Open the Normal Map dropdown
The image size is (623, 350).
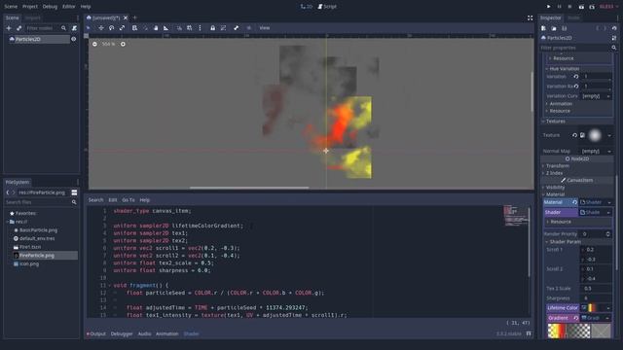(x=596, y=152)
